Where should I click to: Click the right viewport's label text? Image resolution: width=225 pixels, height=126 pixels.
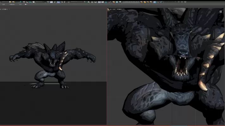click(x=114, y=9)
